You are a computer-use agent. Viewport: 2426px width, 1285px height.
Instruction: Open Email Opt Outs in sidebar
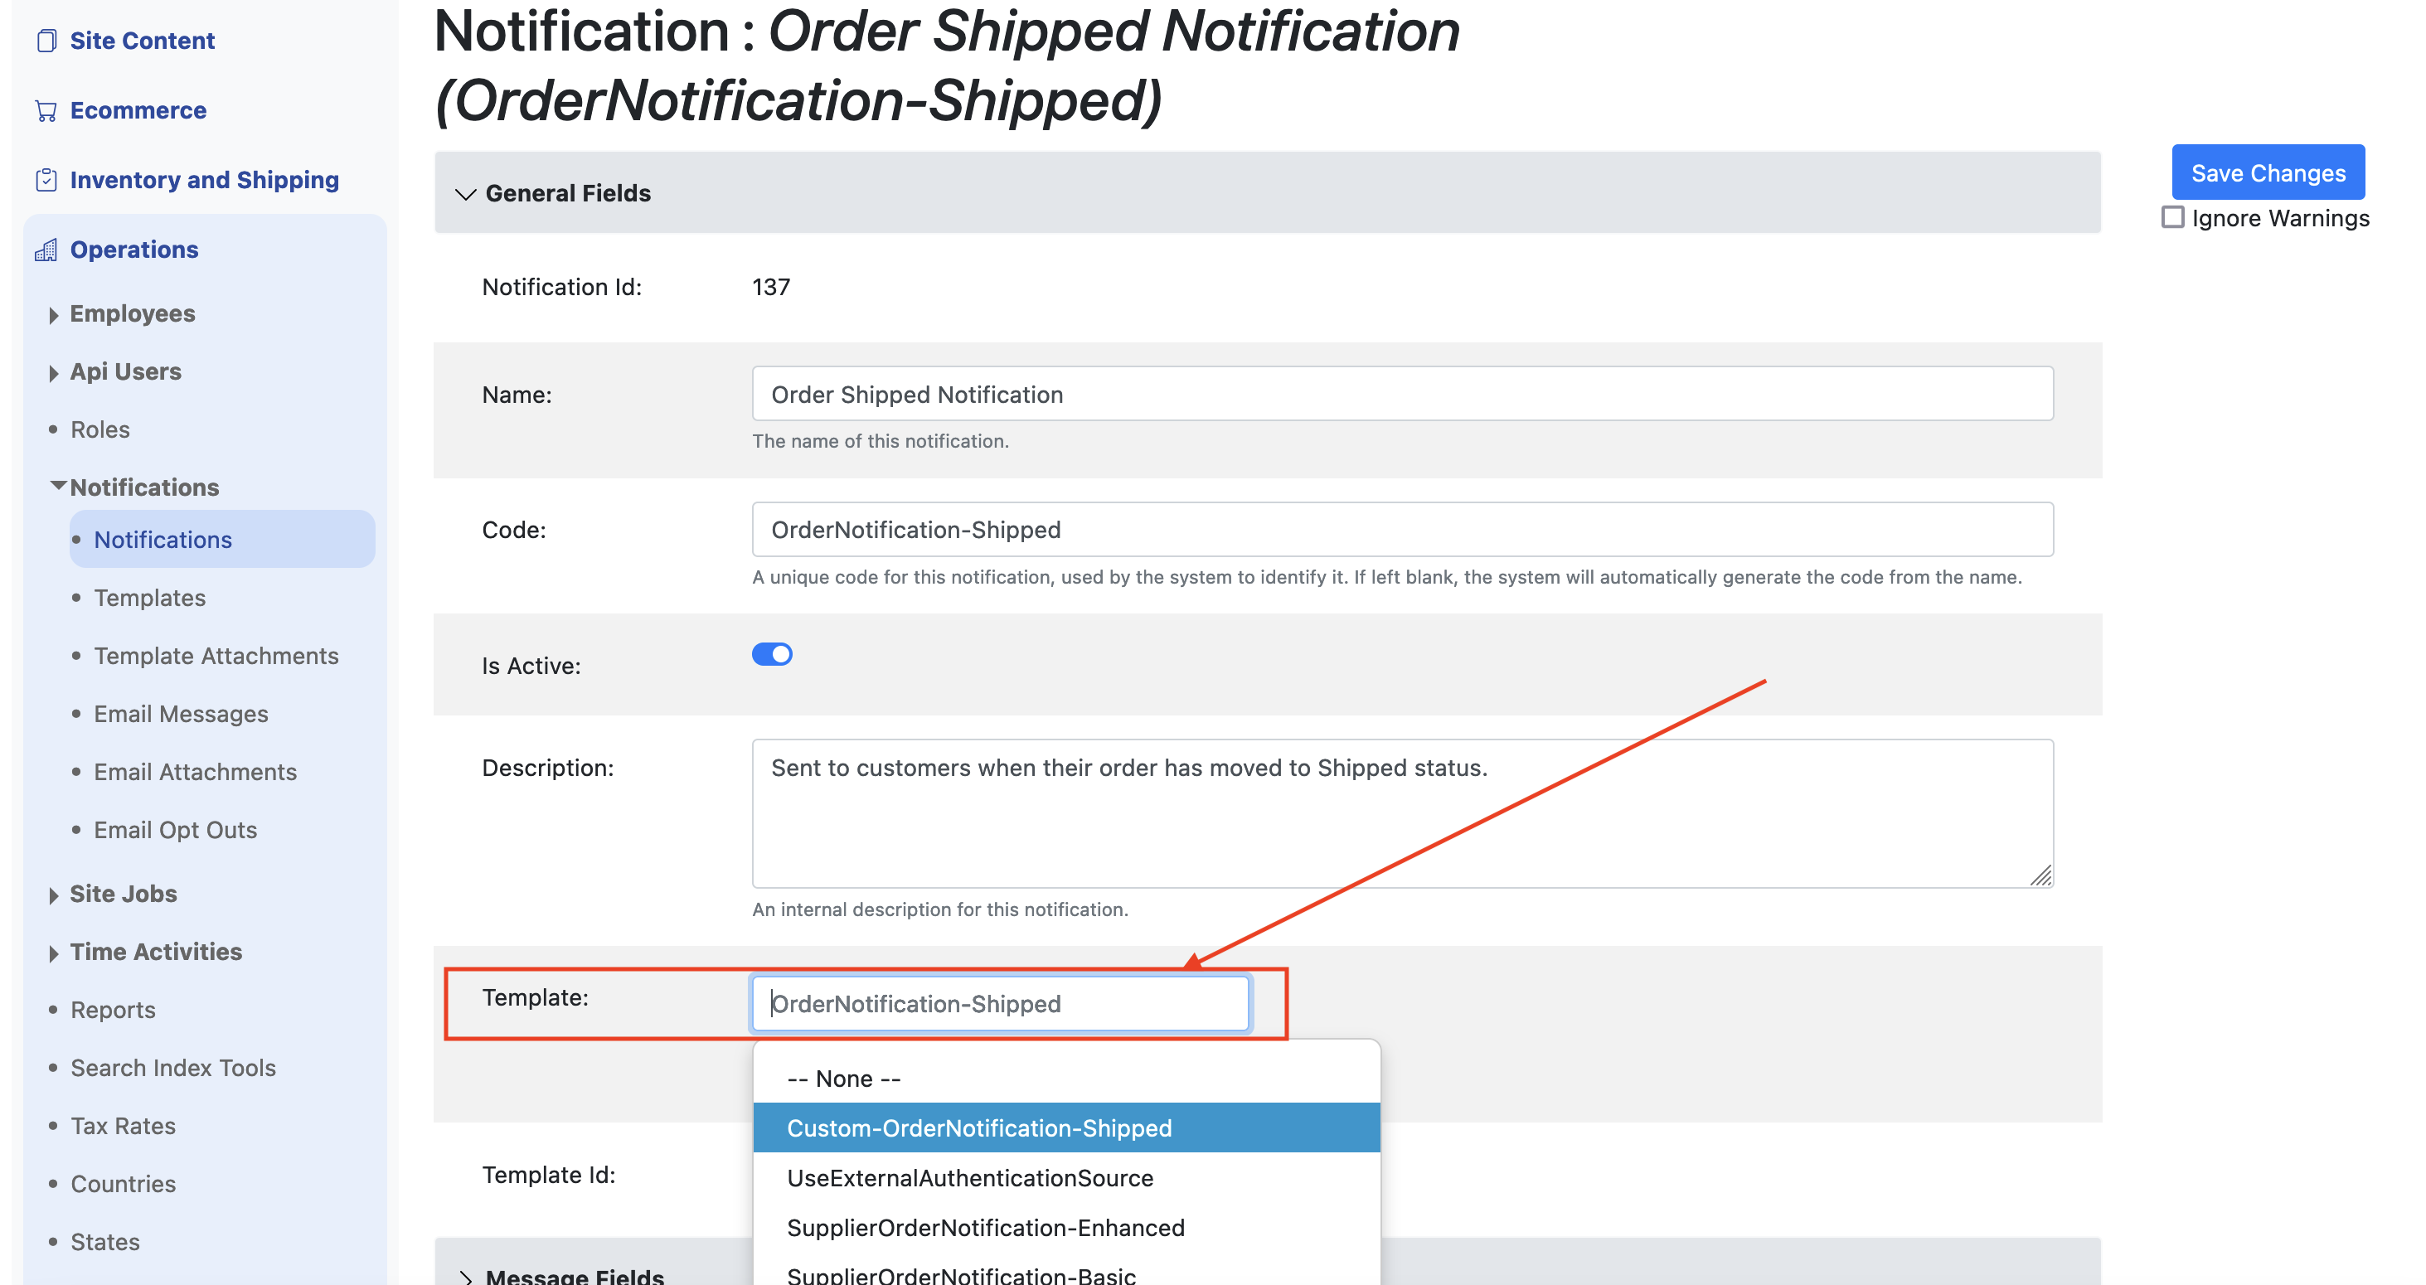tap(175, 831)
